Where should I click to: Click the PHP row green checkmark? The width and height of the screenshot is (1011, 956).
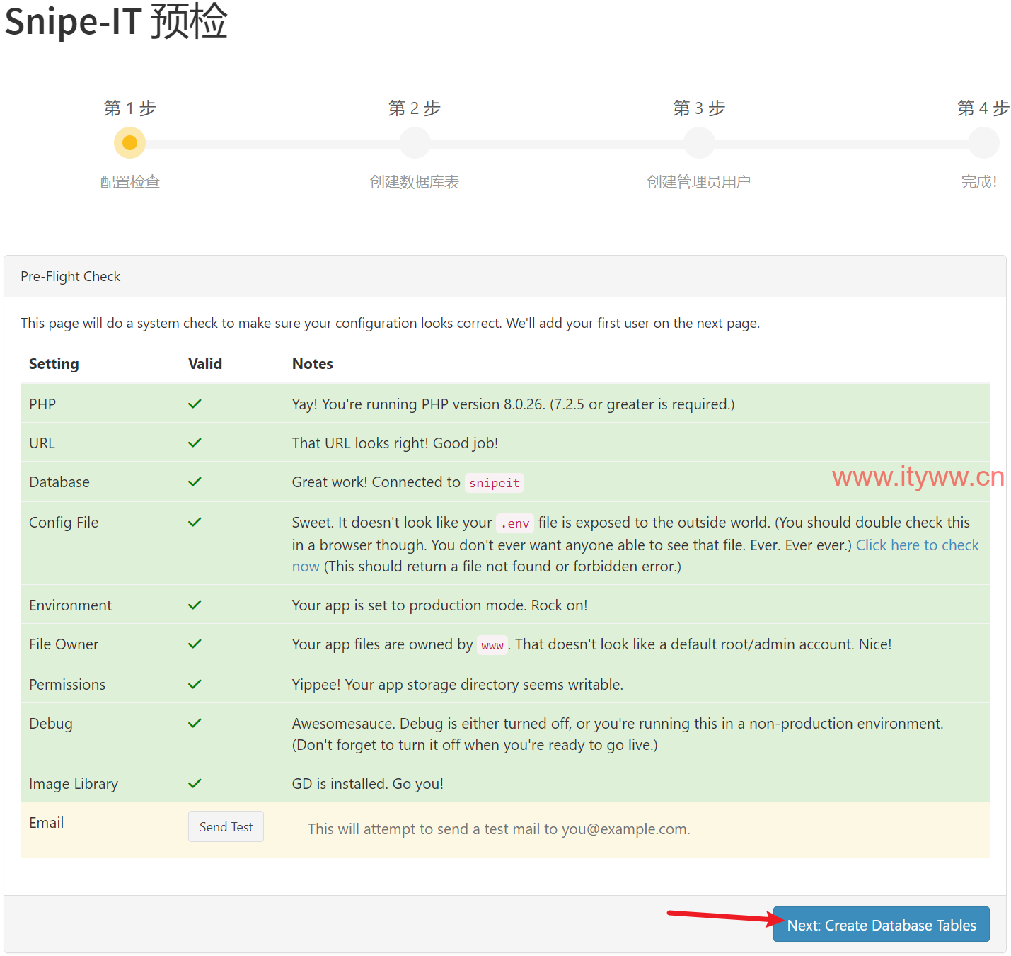coord(195,404)
